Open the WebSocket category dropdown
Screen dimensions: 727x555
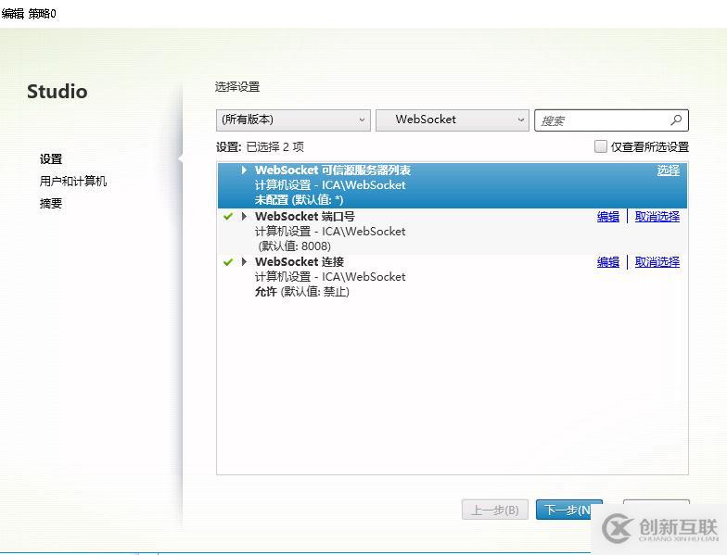(x=452, y=120)
